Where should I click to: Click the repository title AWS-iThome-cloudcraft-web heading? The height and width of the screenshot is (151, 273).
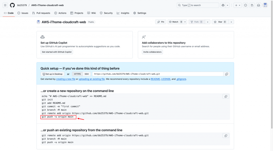pyautogui.click(x=64, y=22)
